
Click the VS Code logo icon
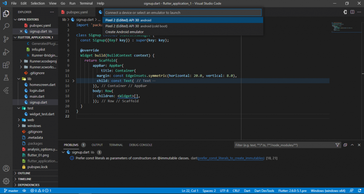(x=4, y=3)
